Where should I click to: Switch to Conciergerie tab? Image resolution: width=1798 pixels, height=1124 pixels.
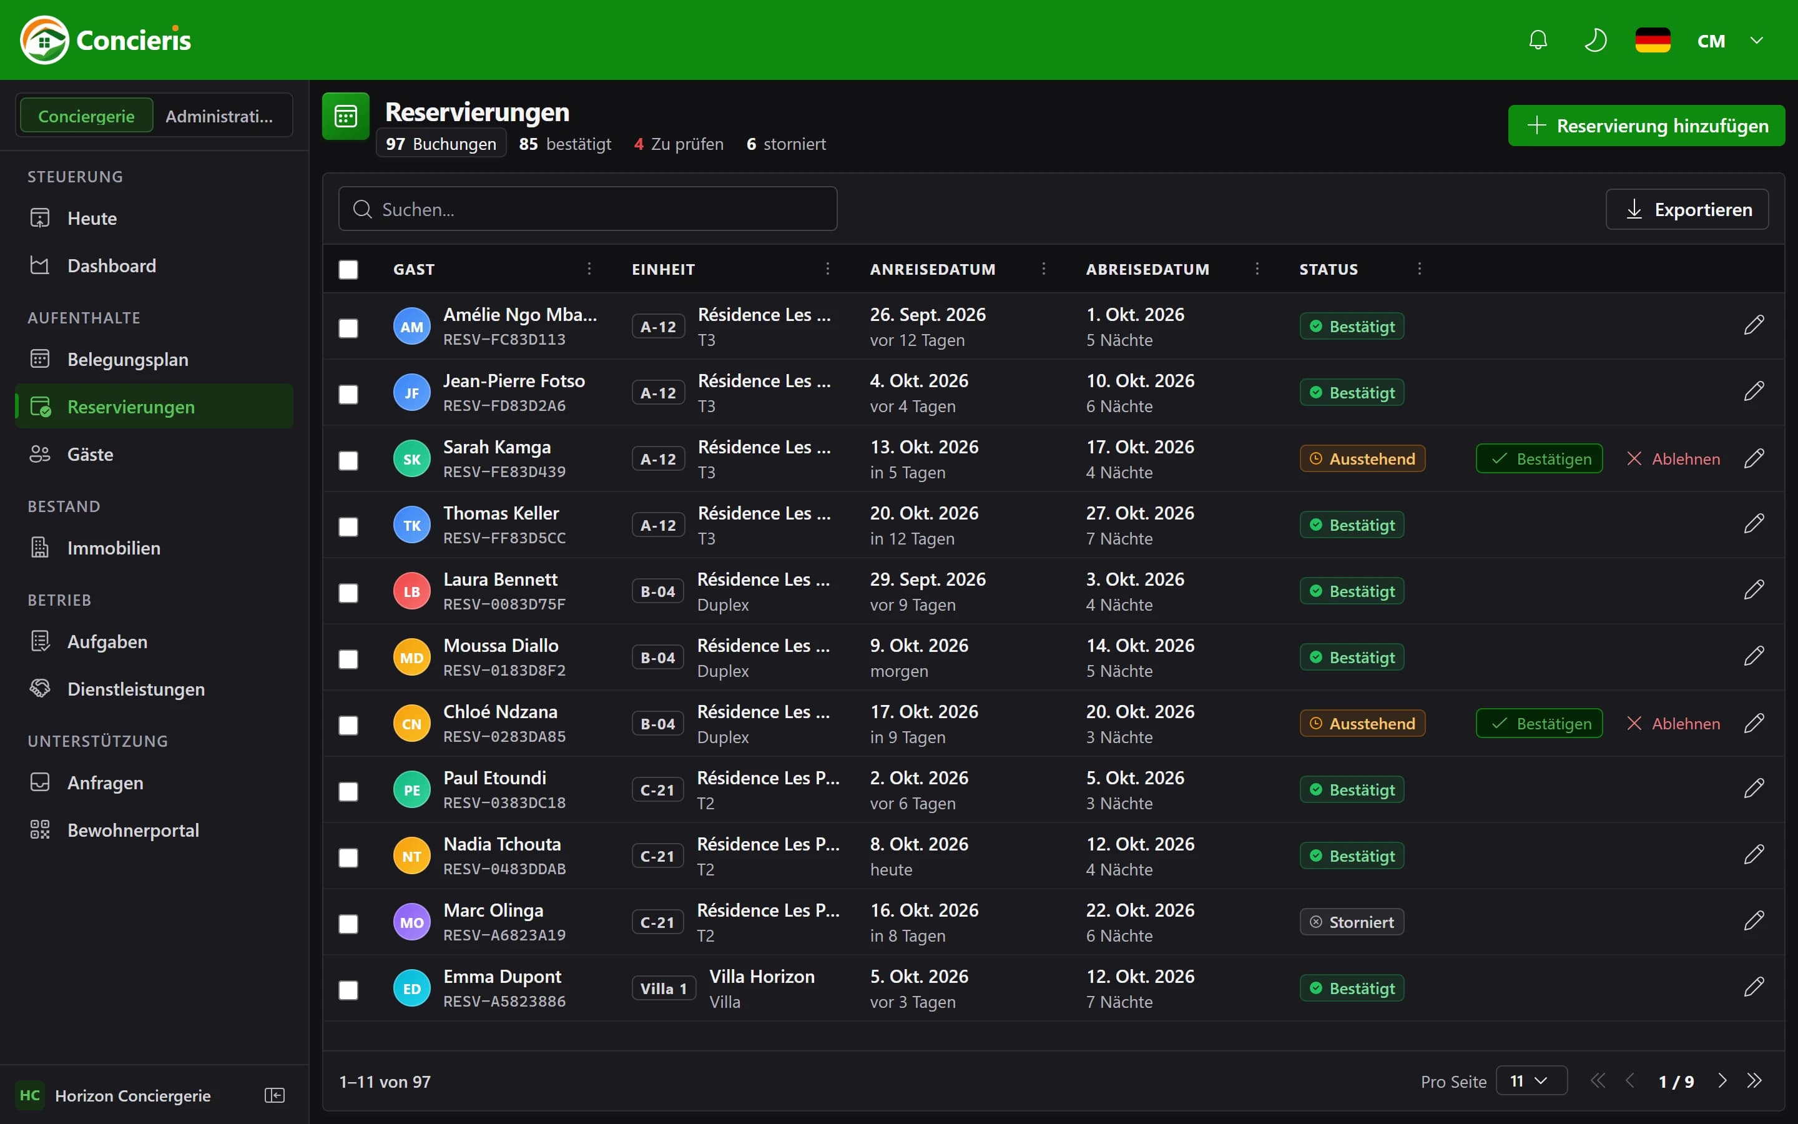tap(86, 116)
